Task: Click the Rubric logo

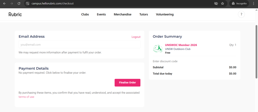Action: (x=15, y=14)
